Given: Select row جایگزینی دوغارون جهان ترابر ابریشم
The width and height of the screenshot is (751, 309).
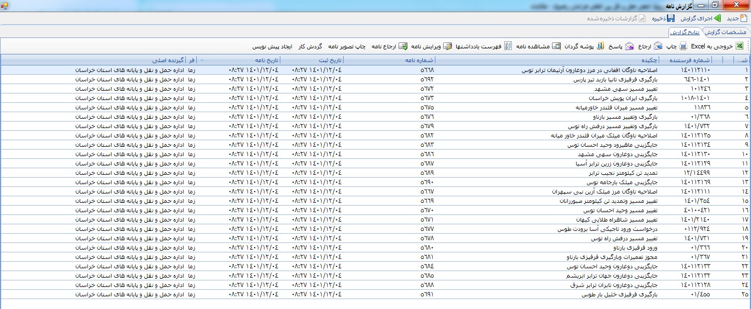Looking at the screenshot, I should [375, 276].
